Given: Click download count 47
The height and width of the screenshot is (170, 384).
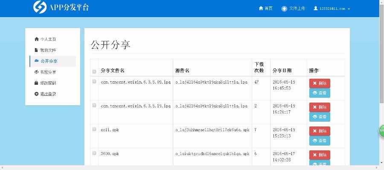Looking at the screenshot, I should click(256, 82).
